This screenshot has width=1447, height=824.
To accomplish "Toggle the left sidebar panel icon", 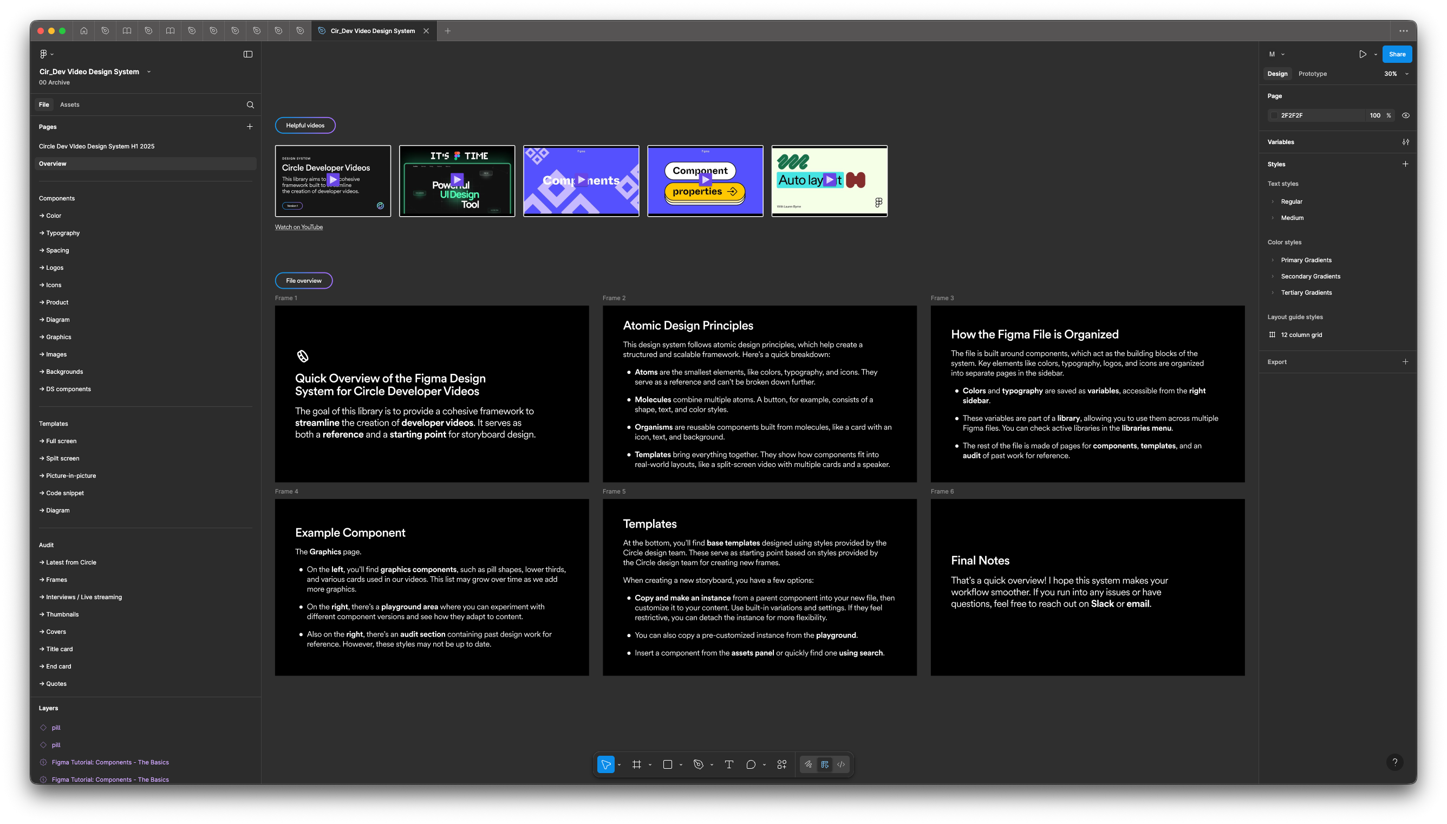I will [248, 54].
